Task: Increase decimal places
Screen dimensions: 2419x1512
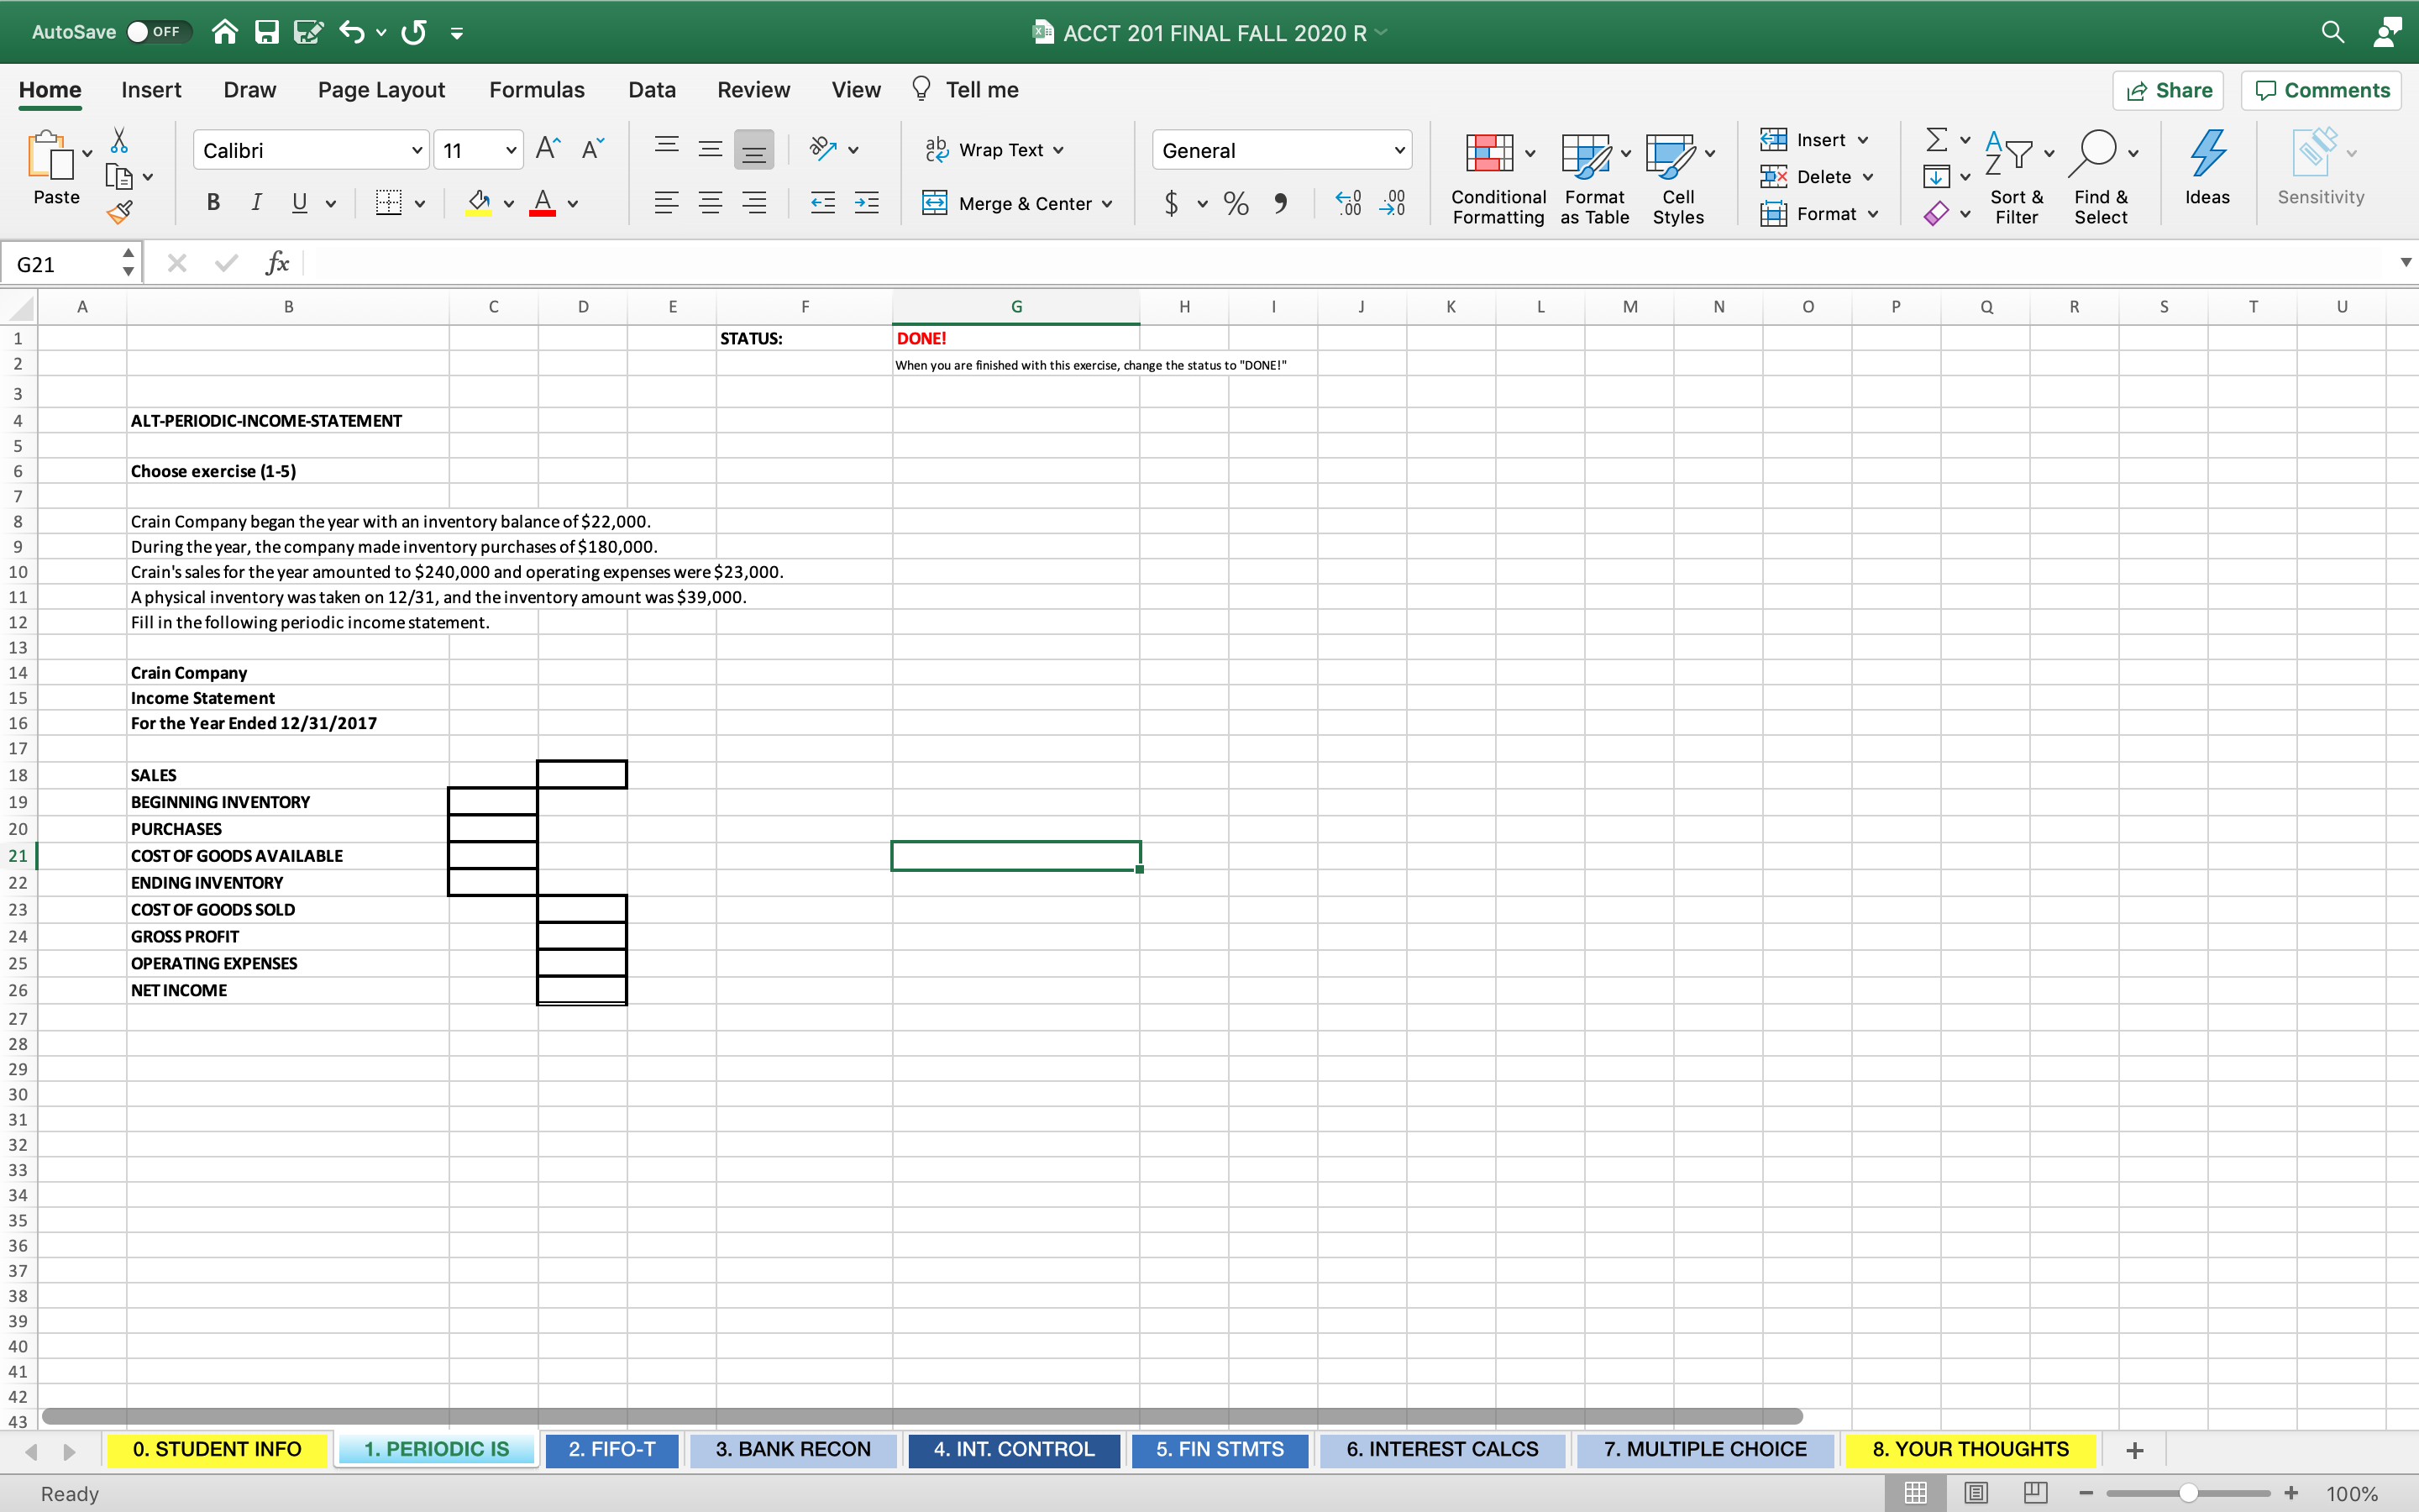Action: [1346, 203]
